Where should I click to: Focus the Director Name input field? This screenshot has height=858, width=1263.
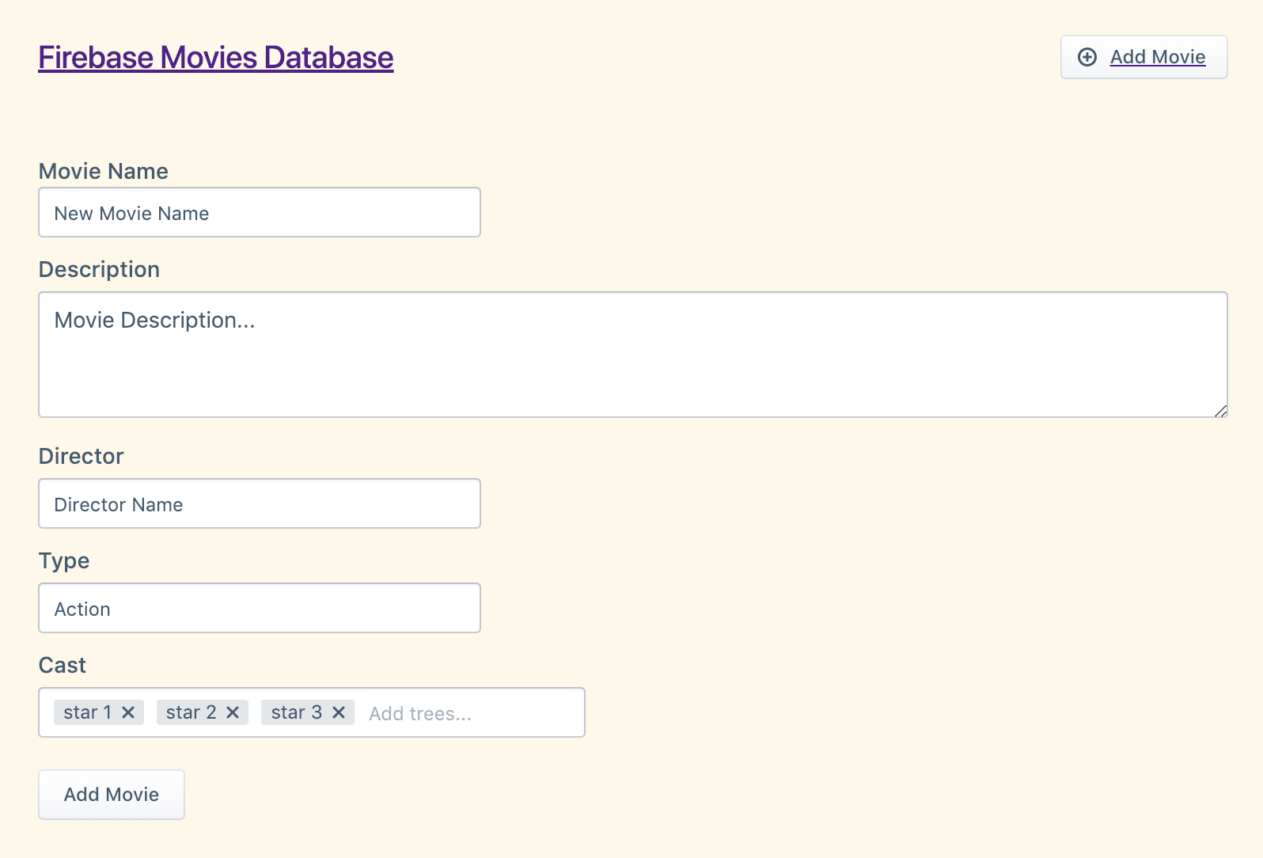[x=260, y=503]
